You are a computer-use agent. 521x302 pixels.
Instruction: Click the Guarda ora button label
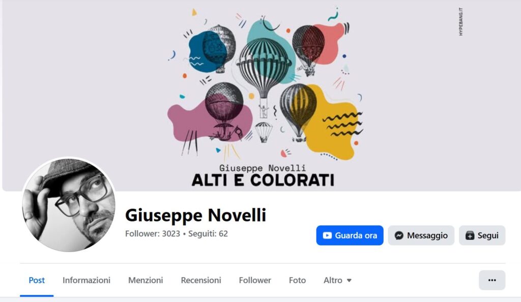coord(356,235)
